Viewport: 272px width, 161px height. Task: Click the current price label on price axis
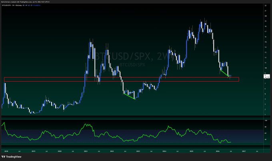tap(267, 76)
